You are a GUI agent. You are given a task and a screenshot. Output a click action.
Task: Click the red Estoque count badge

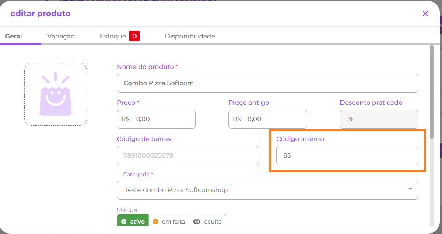click(x=134, y=36)
